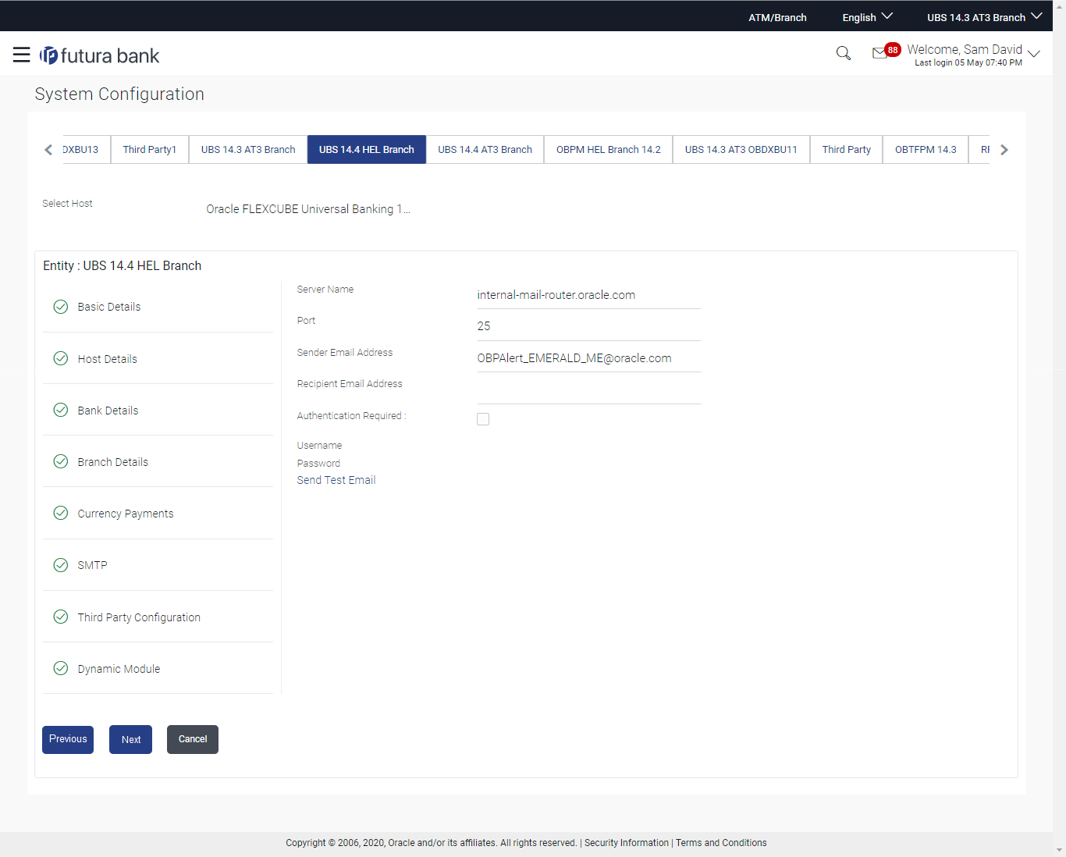This screenshot has height=857, width=1066.
Task: Open the mailbox envelope icon
Action: pyautogui.click(x=879, y=53)
